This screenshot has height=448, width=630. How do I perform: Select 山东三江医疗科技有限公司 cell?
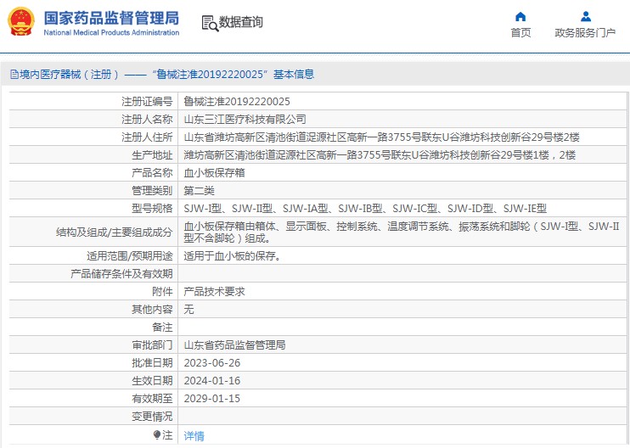pos(245,120)
